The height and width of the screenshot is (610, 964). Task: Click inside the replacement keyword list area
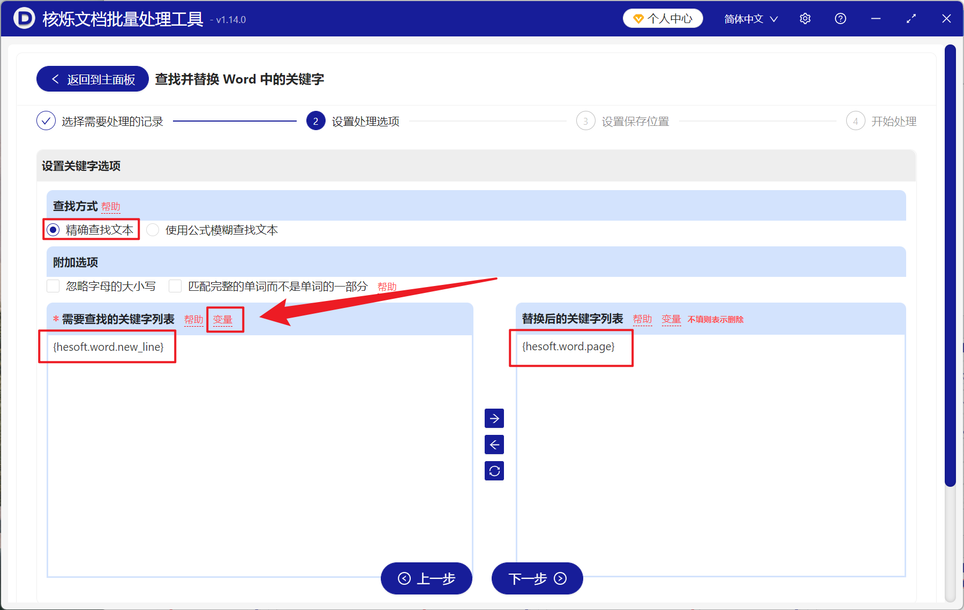[x=707, y=455]
